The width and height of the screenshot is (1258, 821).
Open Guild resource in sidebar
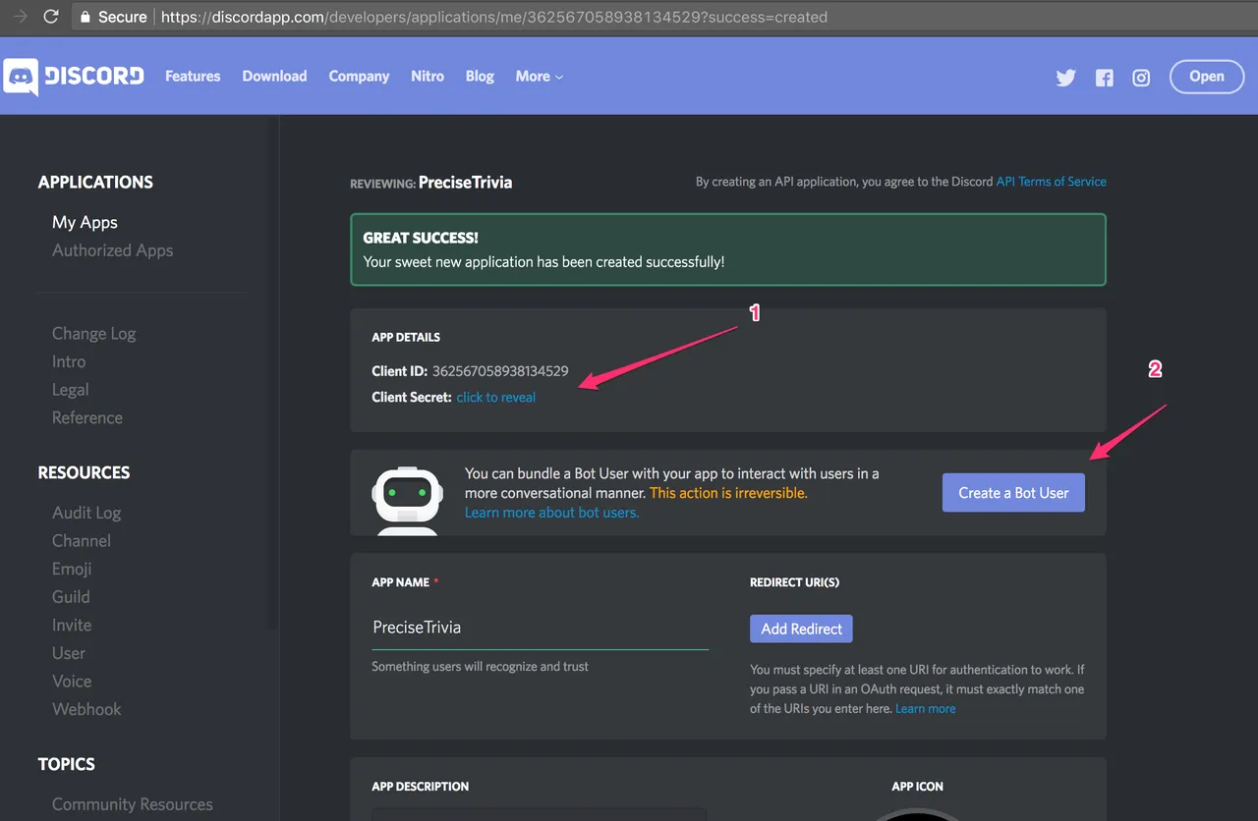[71, 596]
